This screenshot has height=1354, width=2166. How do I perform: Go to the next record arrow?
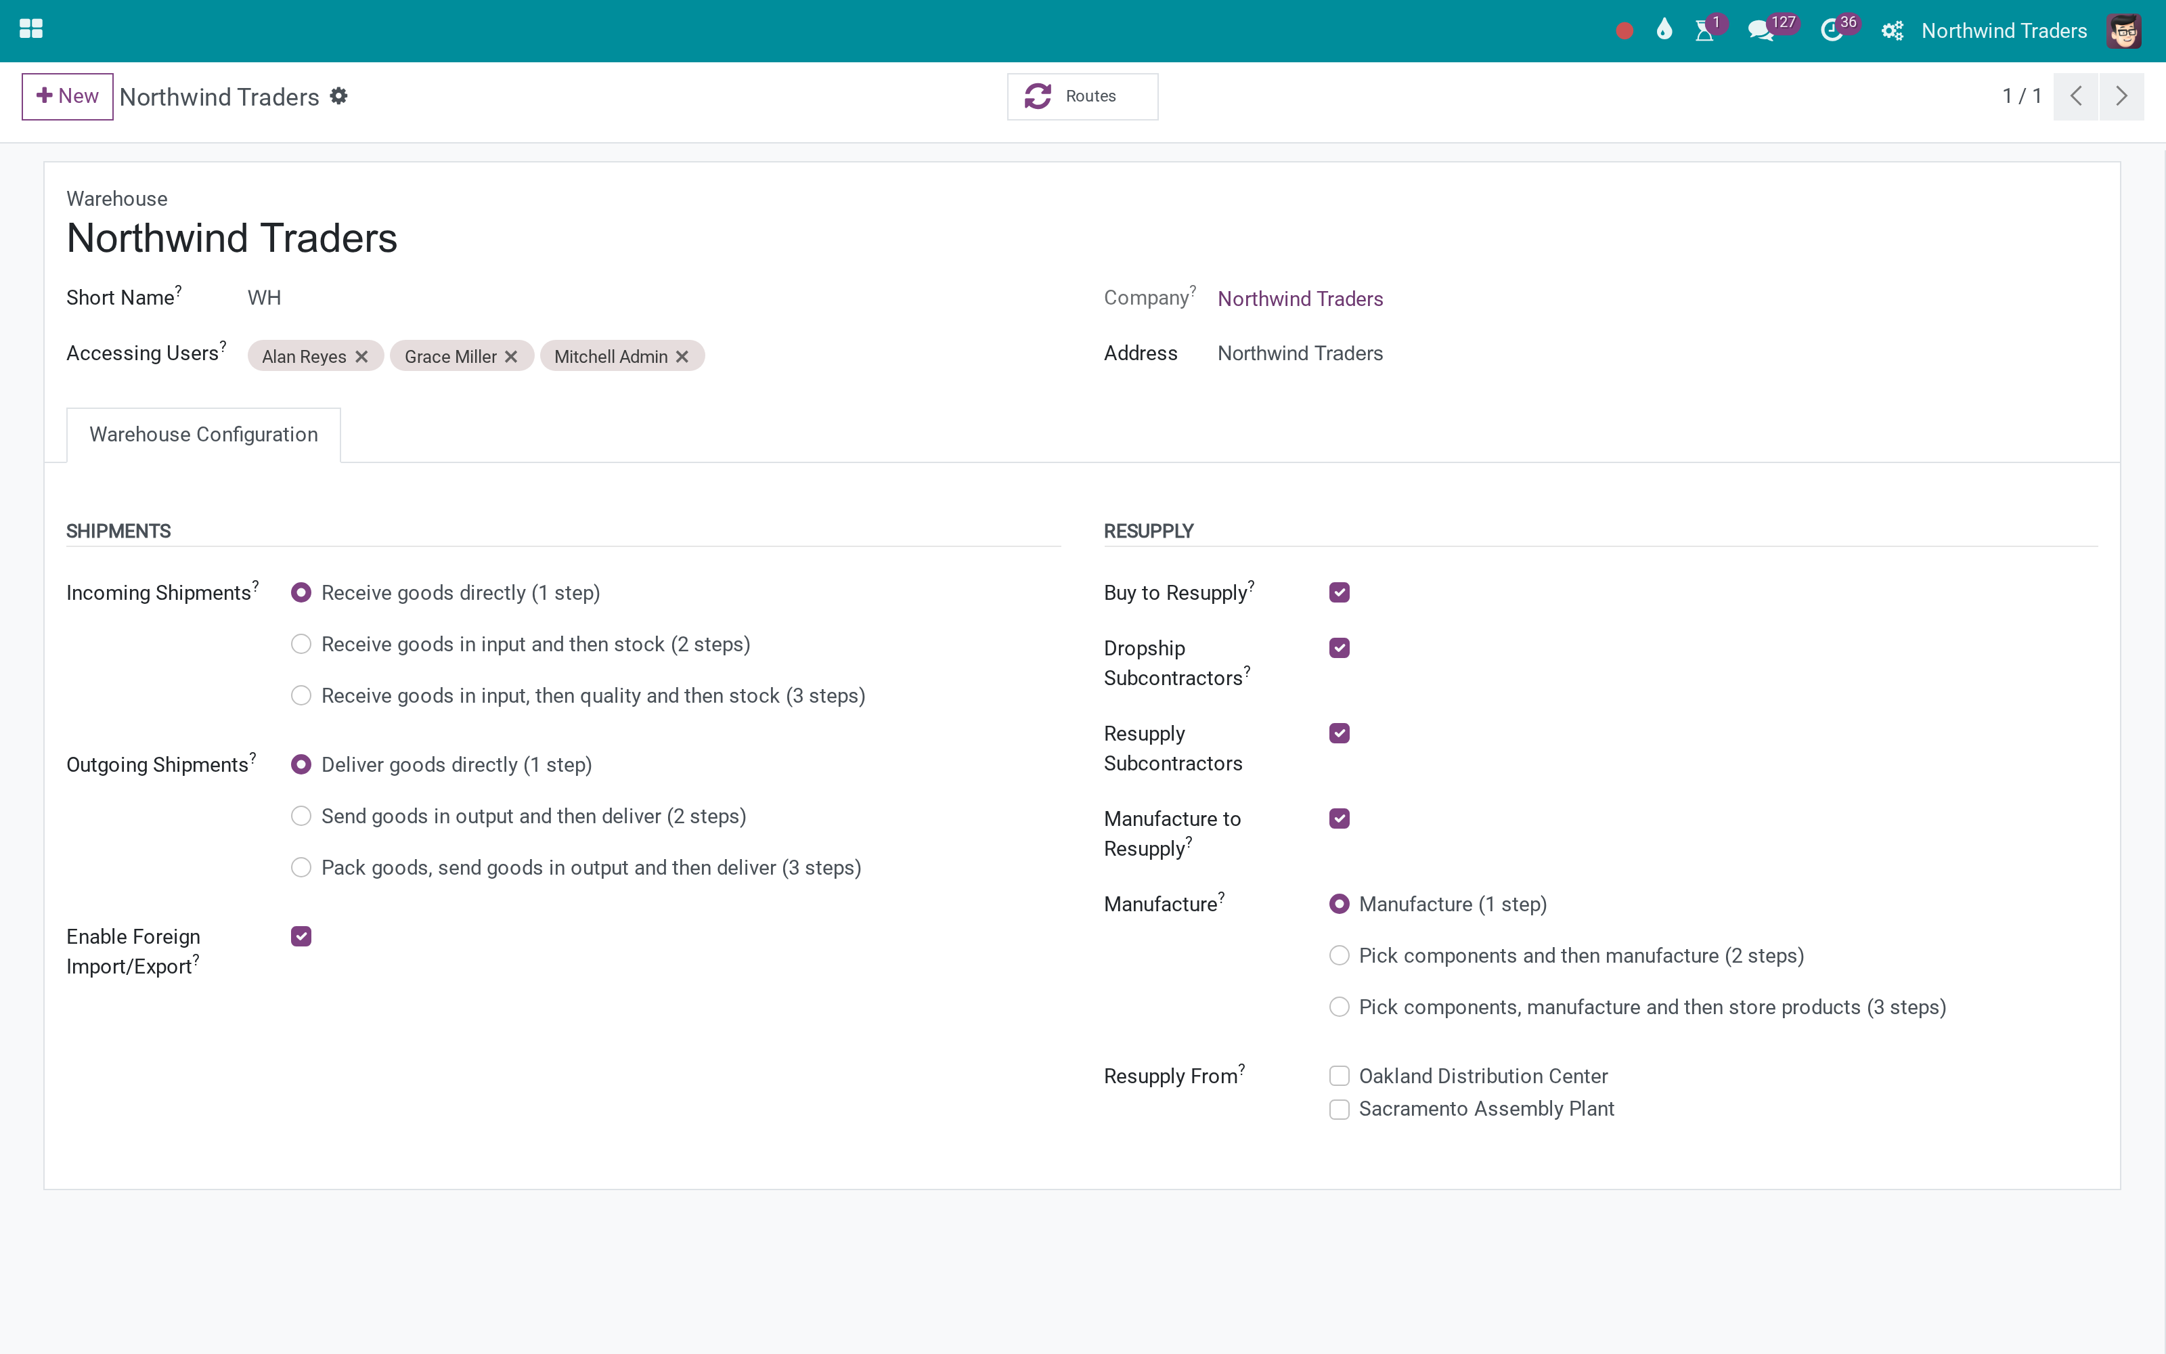tap(2121, 96)
